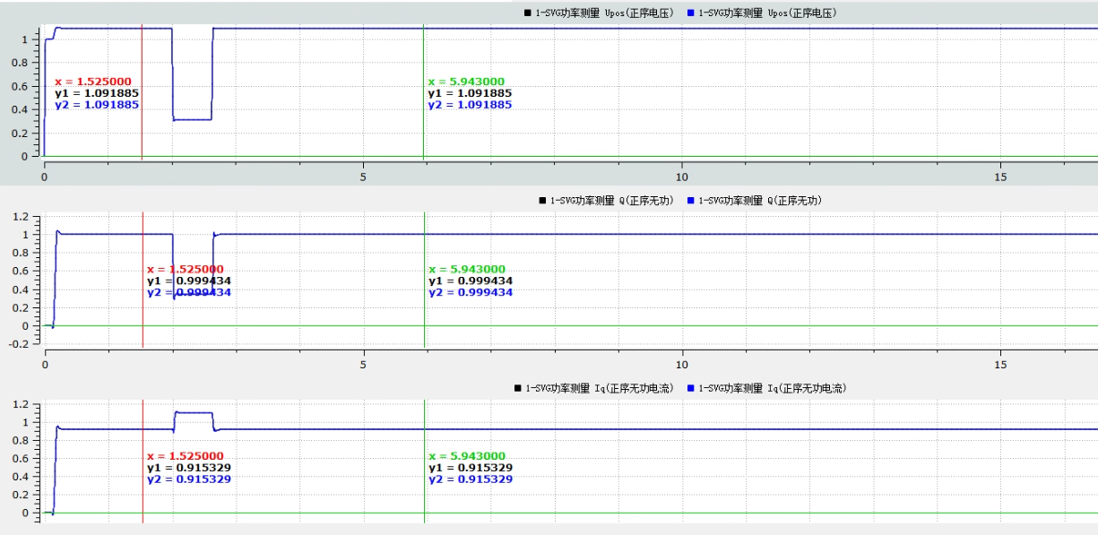Click y-axis value -0.2 in the Q chart
The height and width of the screenshot is (535, 1098).
[x=17, y=344]
